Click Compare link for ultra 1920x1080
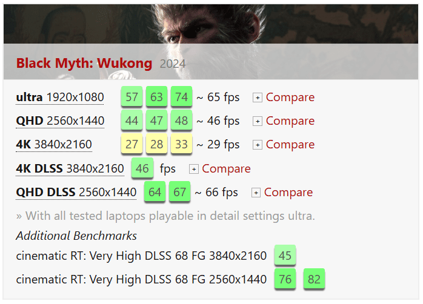423x304 pixels. tap(290, 97)
